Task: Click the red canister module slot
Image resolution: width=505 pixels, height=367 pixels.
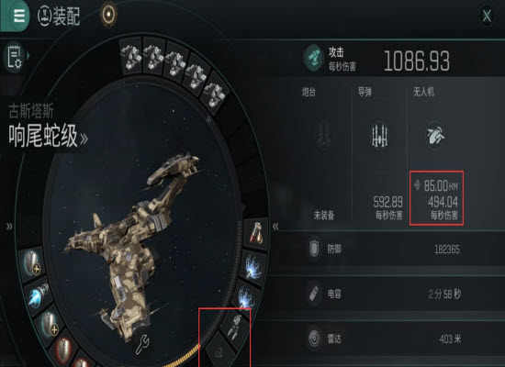Action: click(256, 234)
